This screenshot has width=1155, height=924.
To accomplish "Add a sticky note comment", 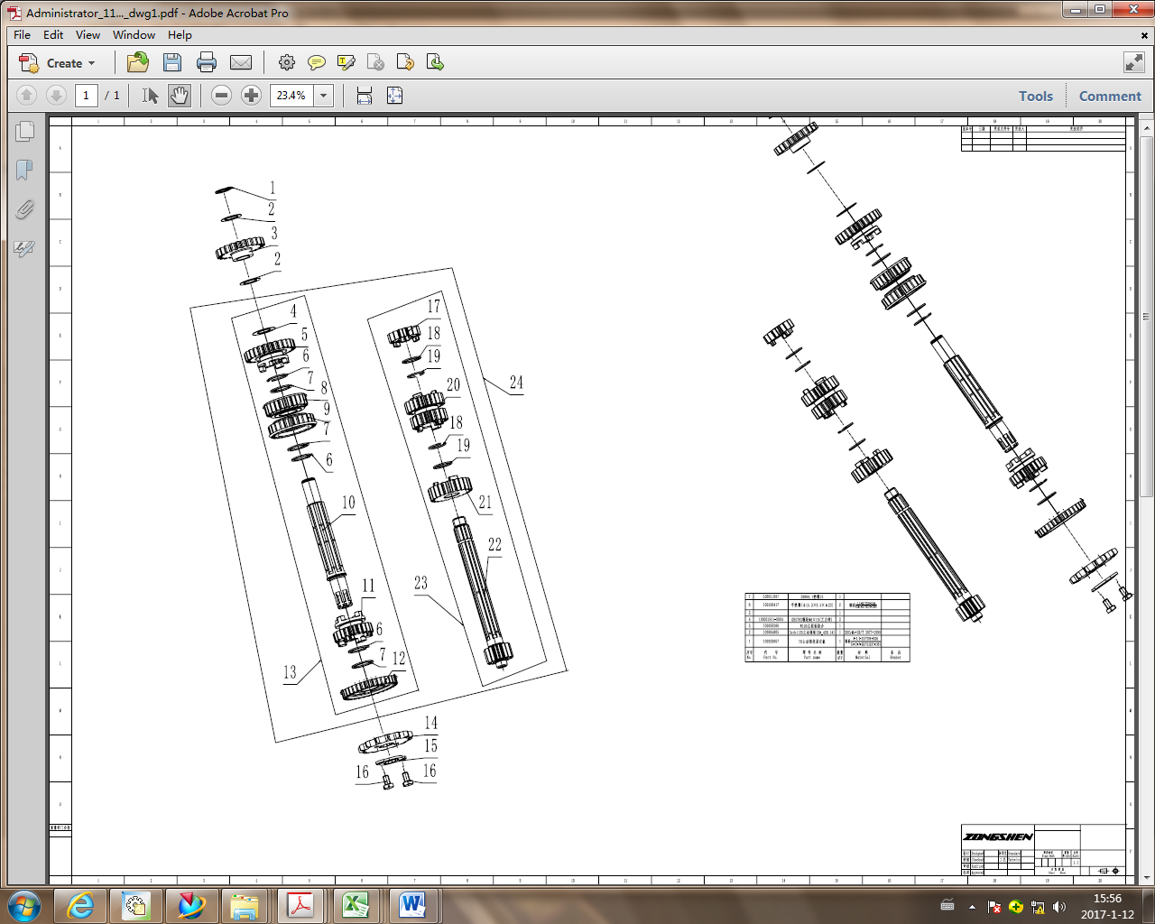I will pos(317,62).
